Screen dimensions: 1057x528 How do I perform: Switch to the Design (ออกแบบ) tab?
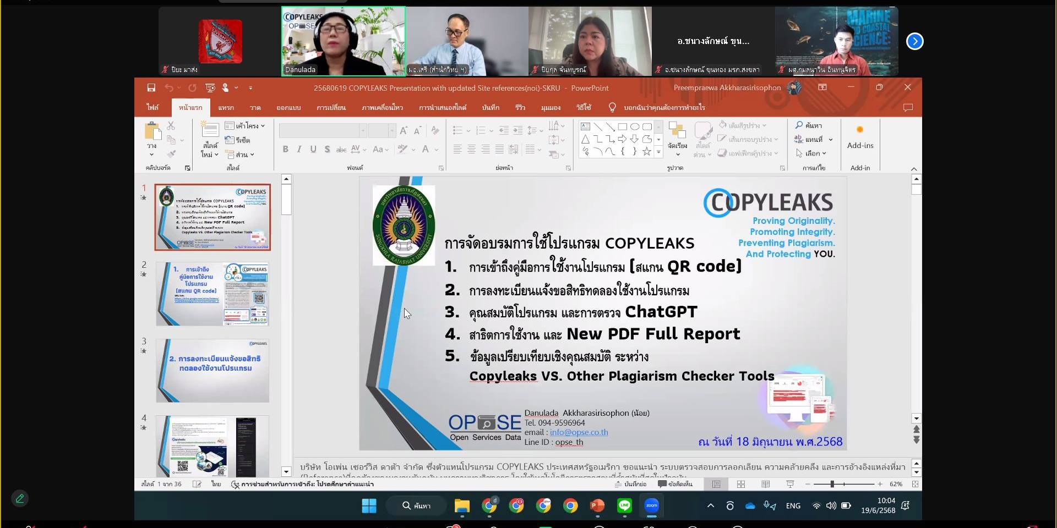coord(288,107)
